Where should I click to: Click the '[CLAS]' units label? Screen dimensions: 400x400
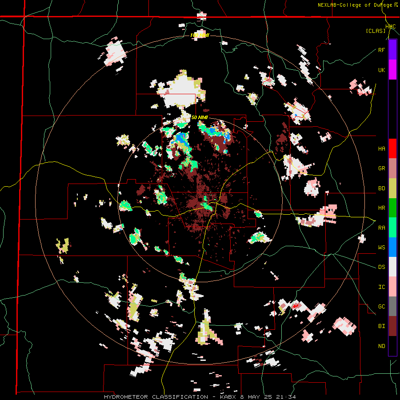pos(376,31)
